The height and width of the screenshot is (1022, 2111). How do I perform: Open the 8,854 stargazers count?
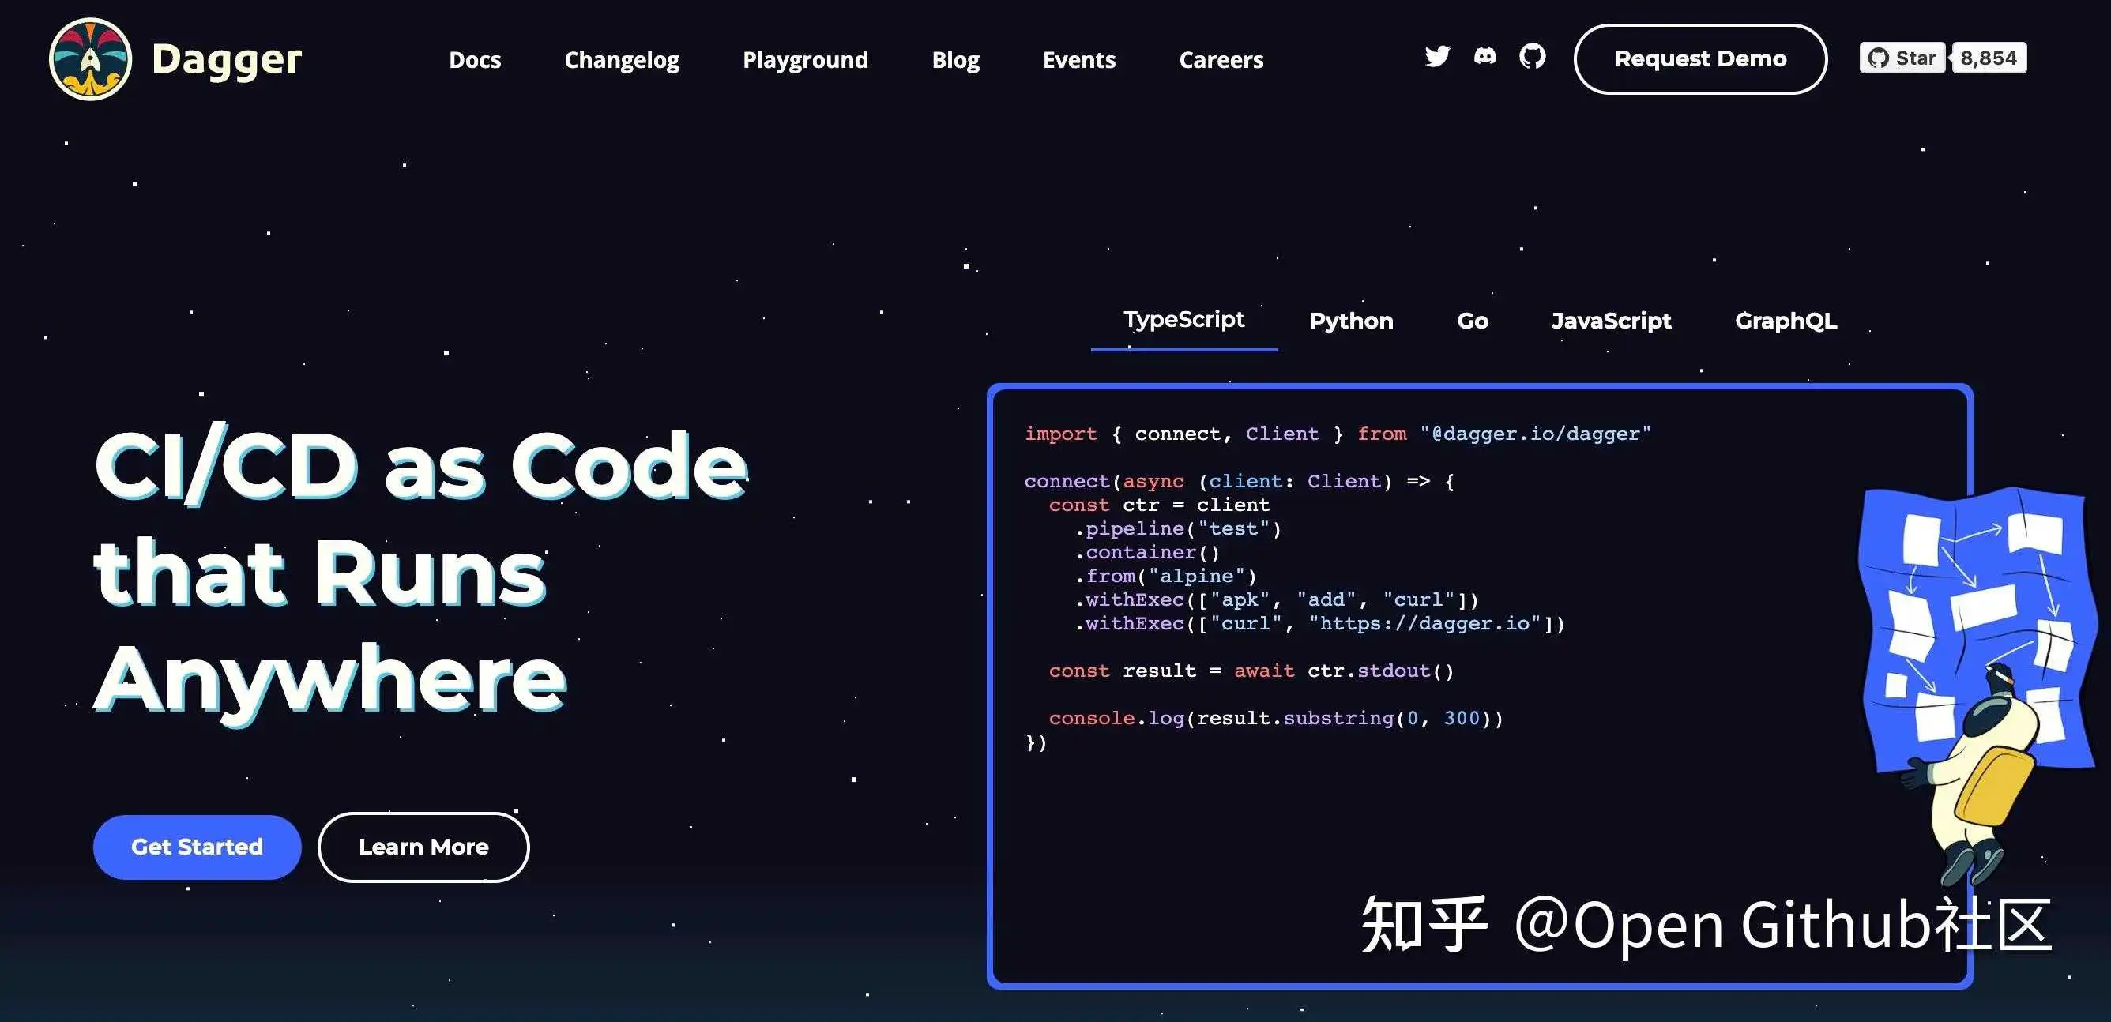click(x=1989, y=58)
